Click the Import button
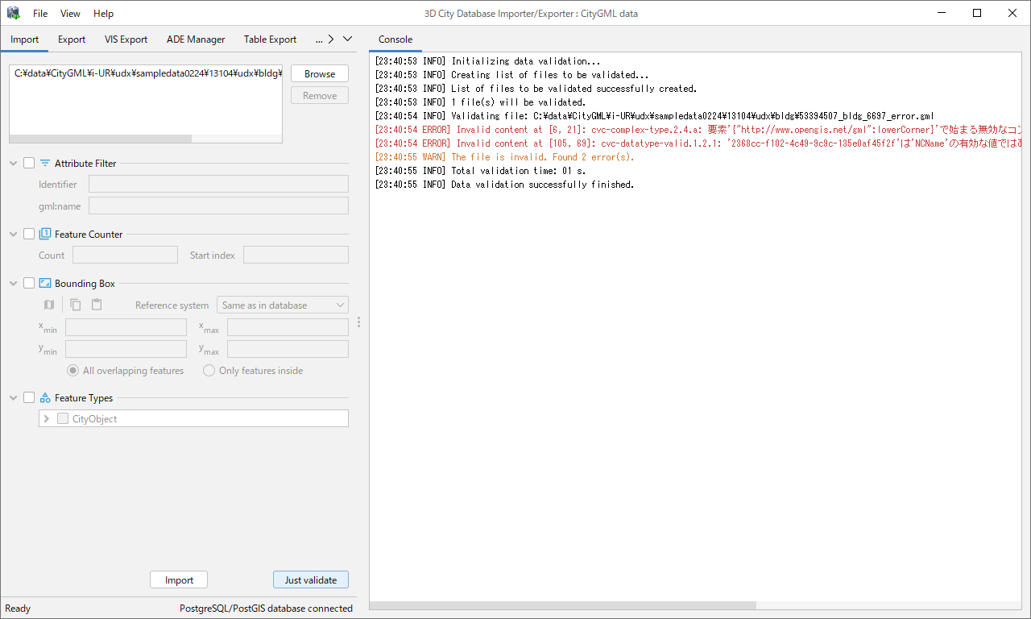The image size is (1031, 619). (179, 580)
